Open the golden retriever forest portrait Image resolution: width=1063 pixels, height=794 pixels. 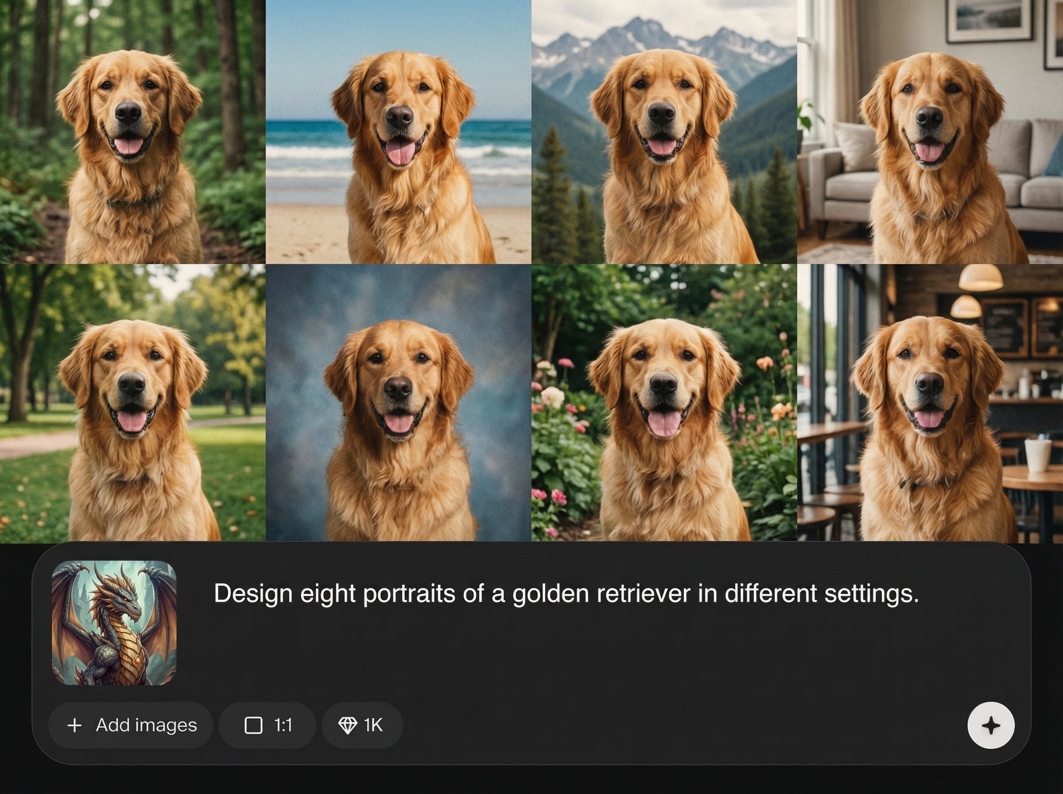(x=132, y=132)
